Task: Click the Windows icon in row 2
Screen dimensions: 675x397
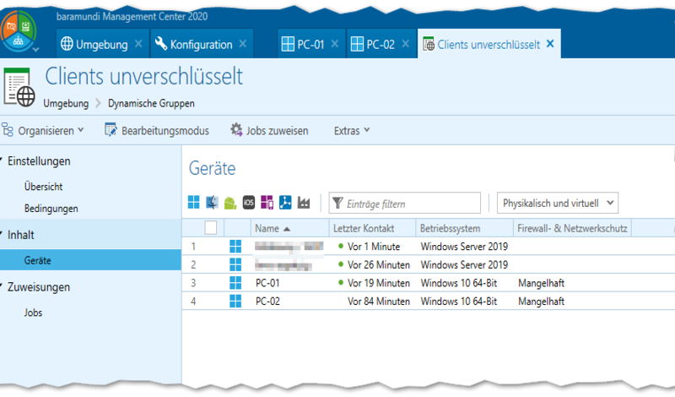Action: (x=235, y=264)
